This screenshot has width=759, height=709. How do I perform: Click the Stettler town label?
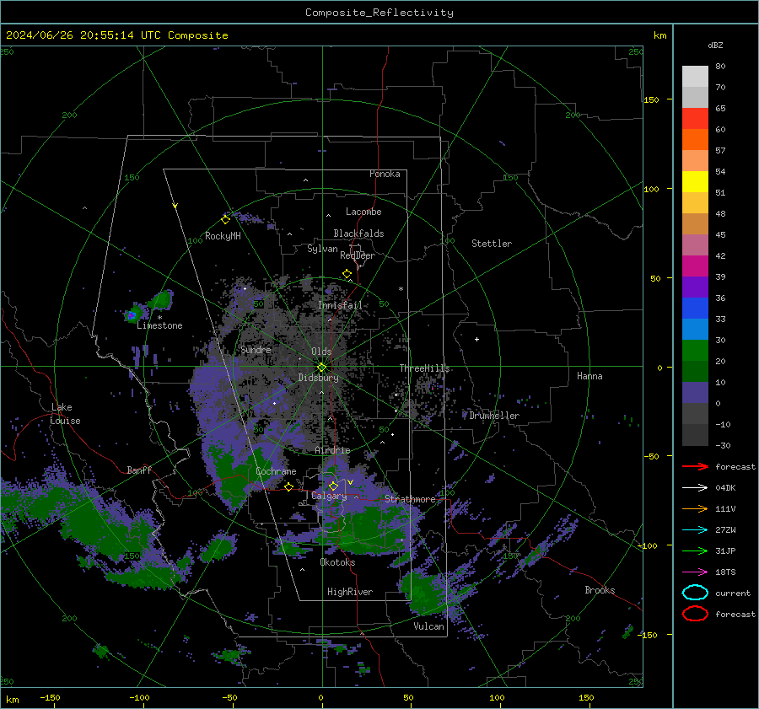492,244
